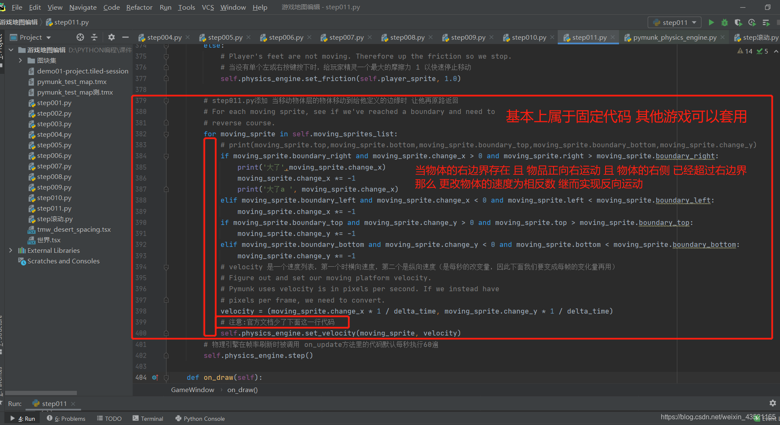Run with coverage shield icon

(738, 22)
